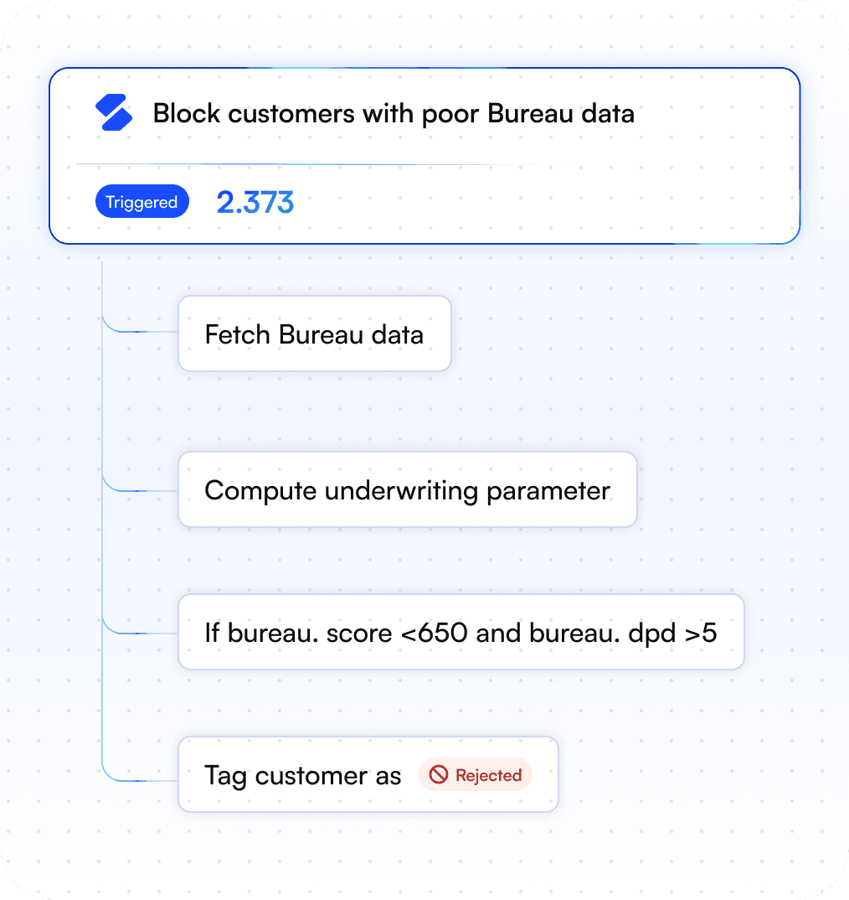Click the blue logo icon in rule header
The height and width of the screenshot is (900, 849).
point(114,112)
